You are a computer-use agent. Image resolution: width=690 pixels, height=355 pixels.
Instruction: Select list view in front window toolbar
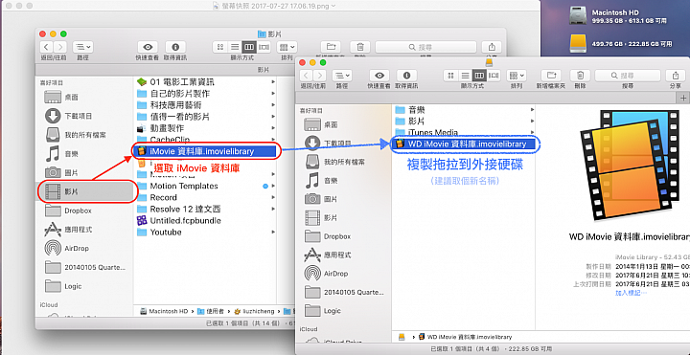(x=465, y=76)
